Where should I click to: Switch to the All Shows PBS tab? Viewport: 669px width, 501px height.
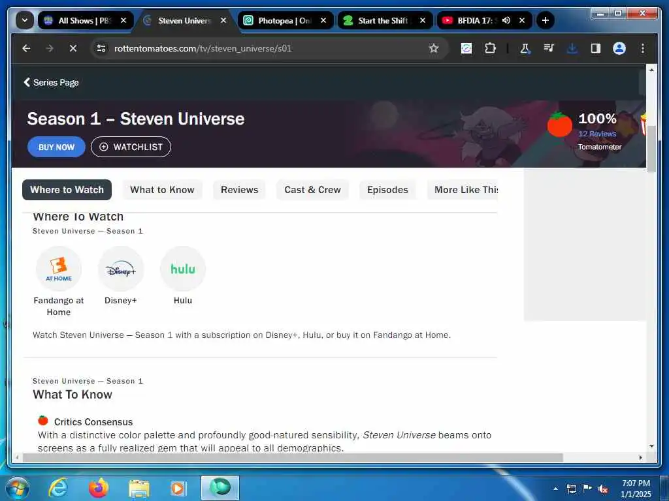86,20
